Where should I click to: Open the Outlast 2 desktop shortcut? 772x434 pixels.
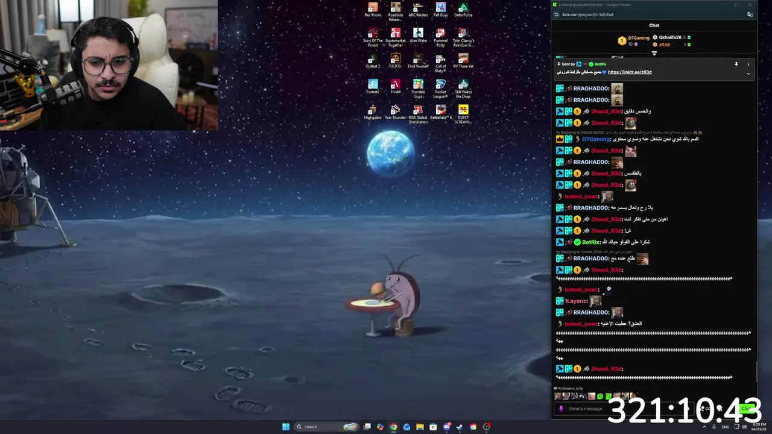pyautogui.click(x=373, y=61)
